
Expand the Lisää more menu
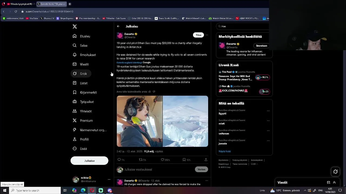pos(80,149)
